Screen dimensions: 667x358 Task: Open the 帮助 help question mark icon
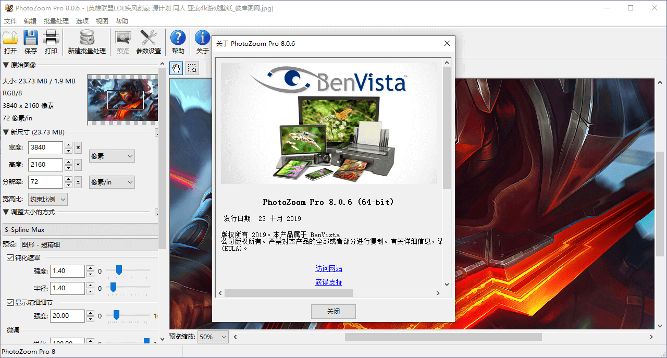click(x=178, y=42)
